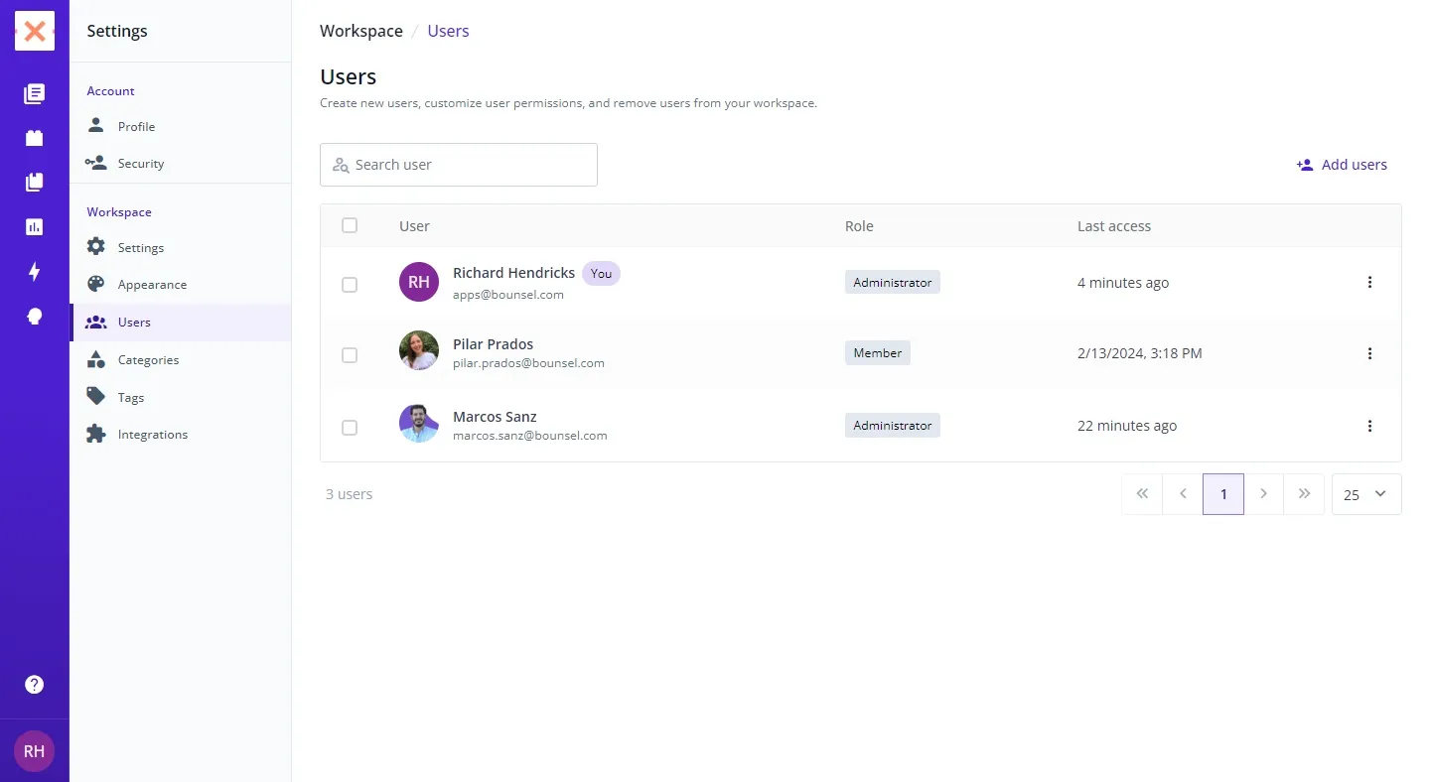Open the bar chart analytics sidebar icon
Image resolution: width=1430 pixels, height=782 pixels.
(x=35, y=227)
